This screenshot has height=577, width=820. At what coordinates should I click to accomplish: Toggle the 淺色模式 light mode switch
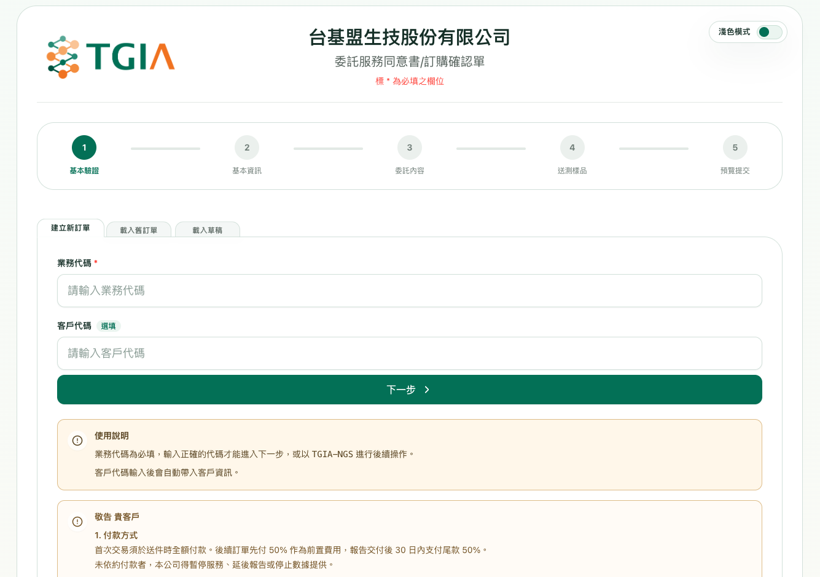[x=769, y=32]
